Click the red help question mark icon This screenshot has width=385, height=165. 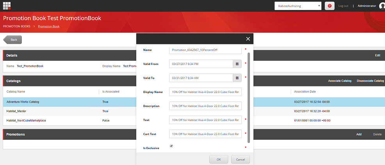coord(330,6)
